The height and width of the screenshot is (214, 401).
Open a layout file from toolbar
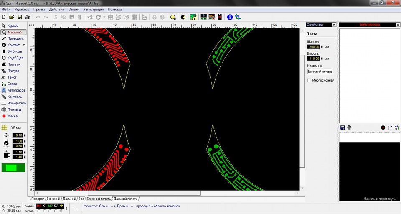12,17
